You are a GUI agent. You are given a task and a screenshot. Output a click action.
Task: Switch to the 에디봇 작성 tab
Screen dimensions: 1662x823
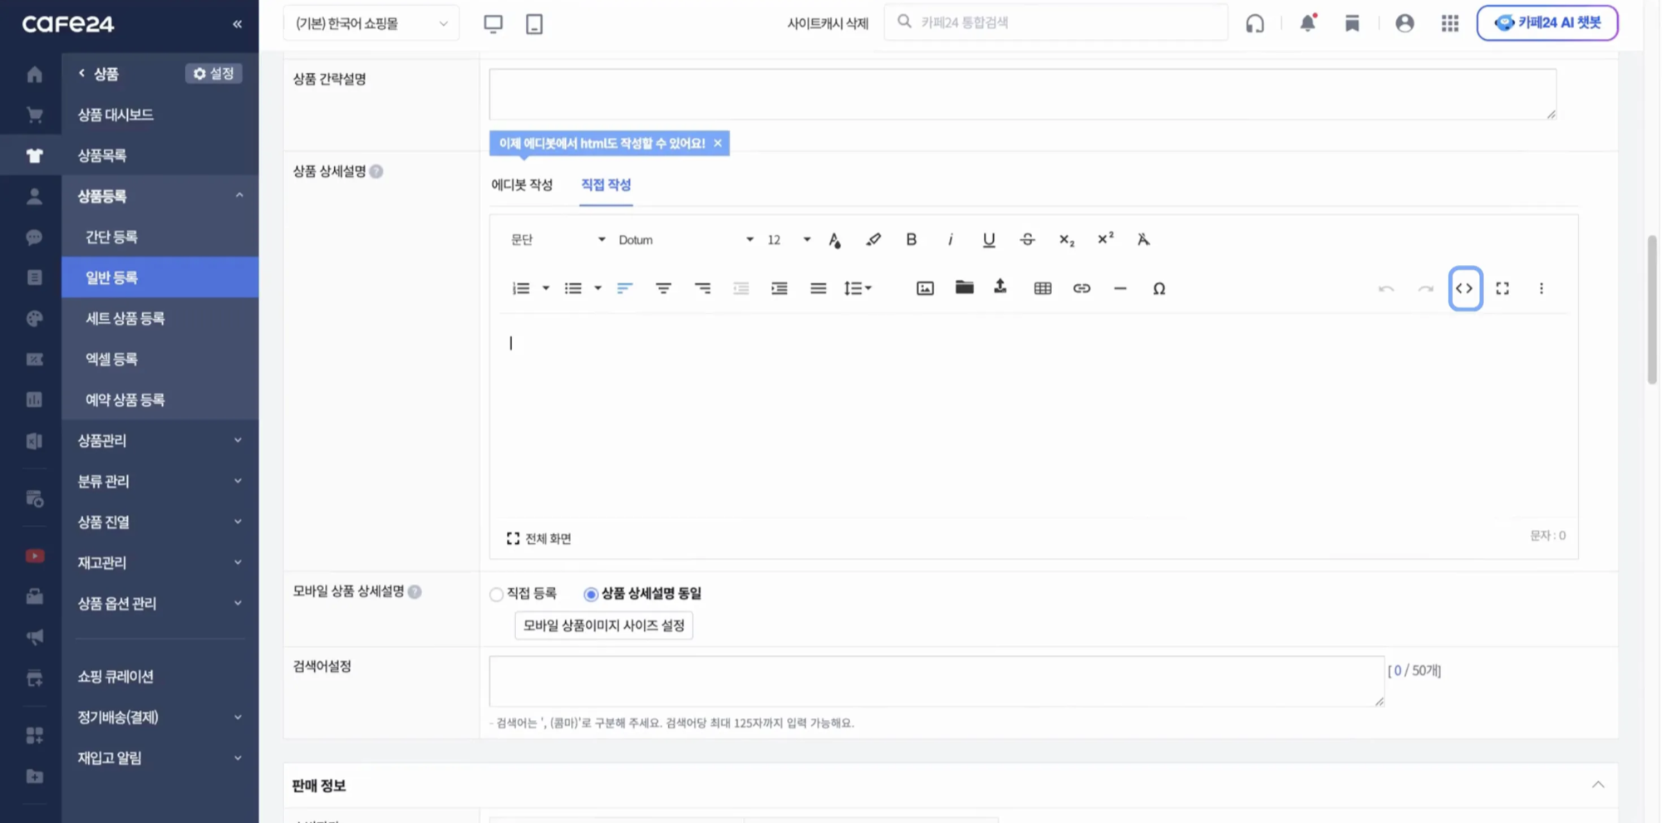[521, 184]
